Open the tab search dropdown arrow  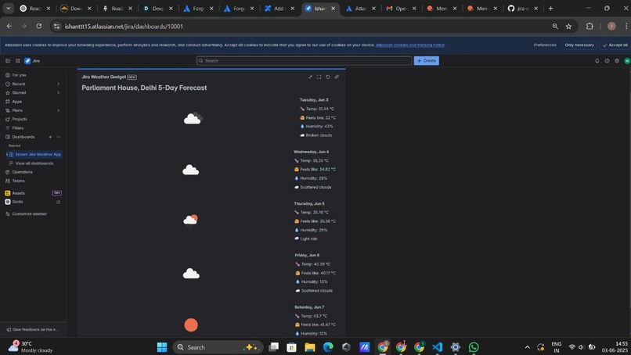click(x=8, y=8)
